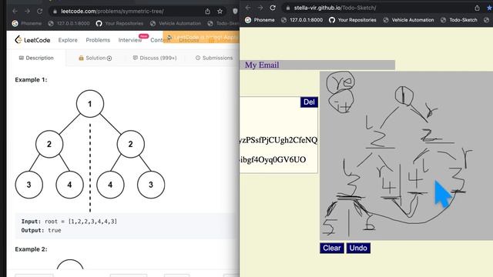Click the text ending in Oyq0GV6UO

pyautogui.click(x=273, y=159)
